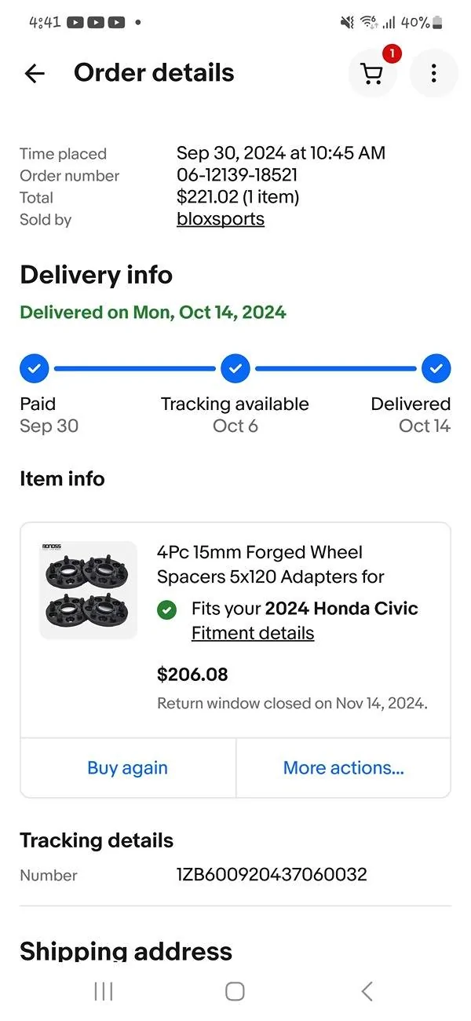
Task: Tap the back arrow to leave Order details
Action: point(35,73)
